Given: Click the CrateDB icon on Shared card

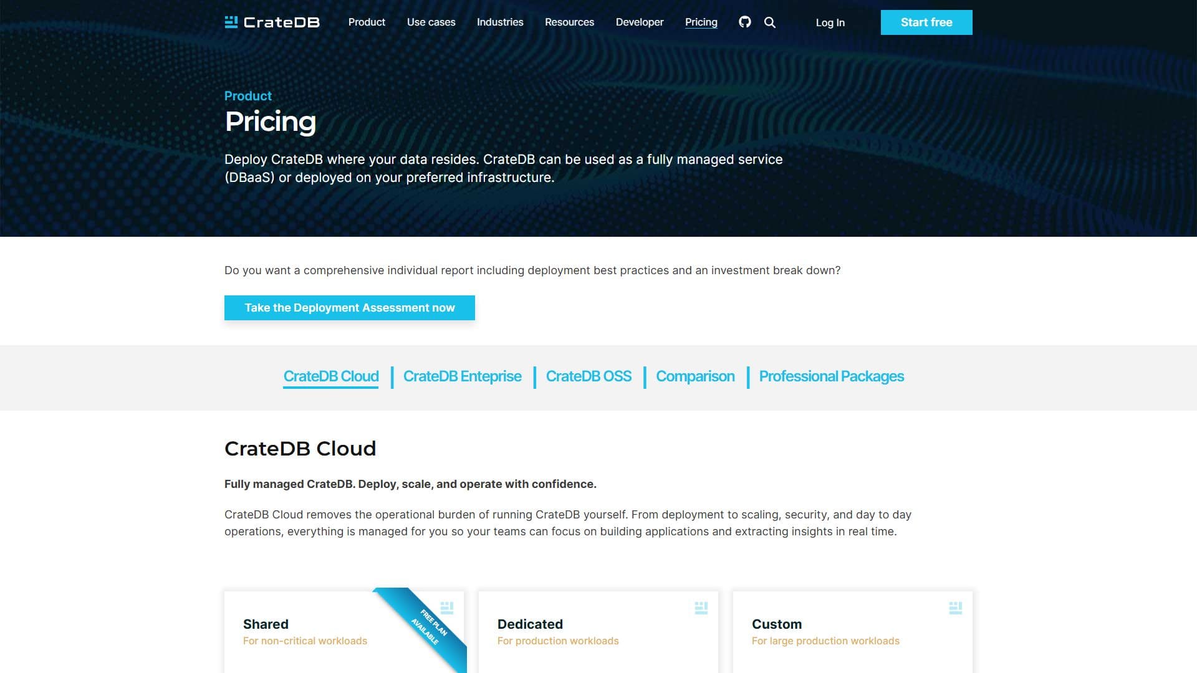Looking at the screenshot, I should click(447, 608).
